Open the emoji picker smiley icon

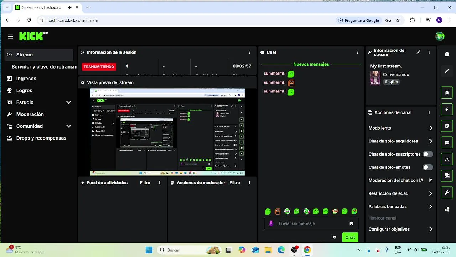352,223
